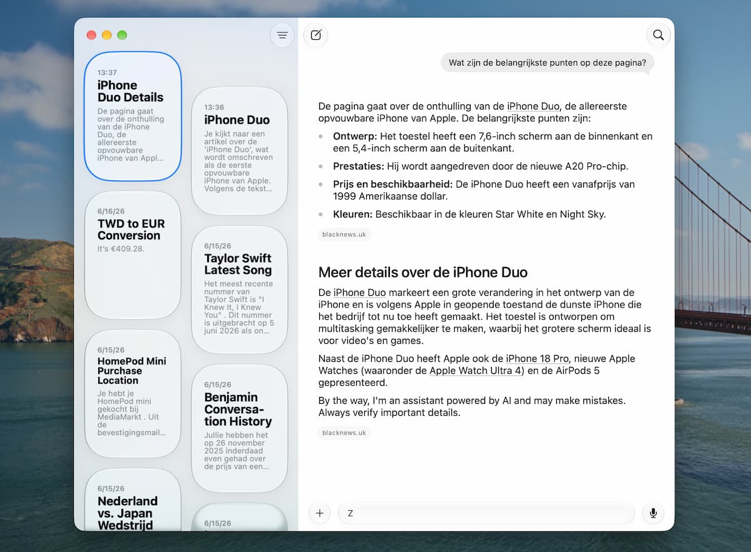
Task: Open the TWD to EUR Conversion card
Action: point(133,255)
